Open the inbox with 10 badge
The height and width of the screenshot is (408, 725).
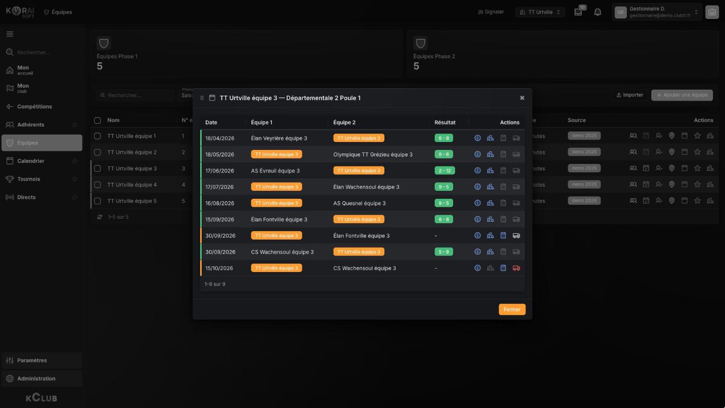pos(579,12)
